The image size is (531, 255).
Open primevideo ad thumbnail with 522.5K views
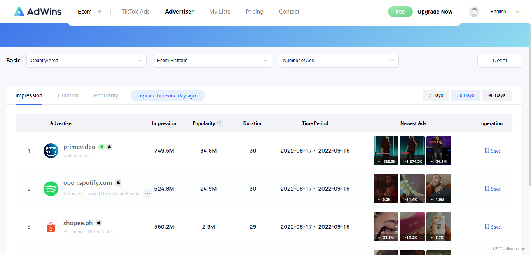pos(386,151)
